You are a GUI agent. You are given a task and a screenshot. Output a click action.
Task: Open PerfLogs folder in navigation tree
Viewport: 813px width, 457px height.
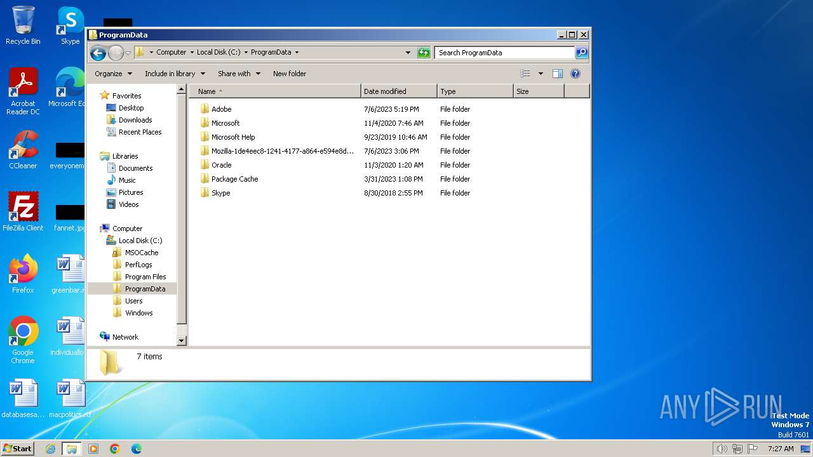tap(138, 265)
